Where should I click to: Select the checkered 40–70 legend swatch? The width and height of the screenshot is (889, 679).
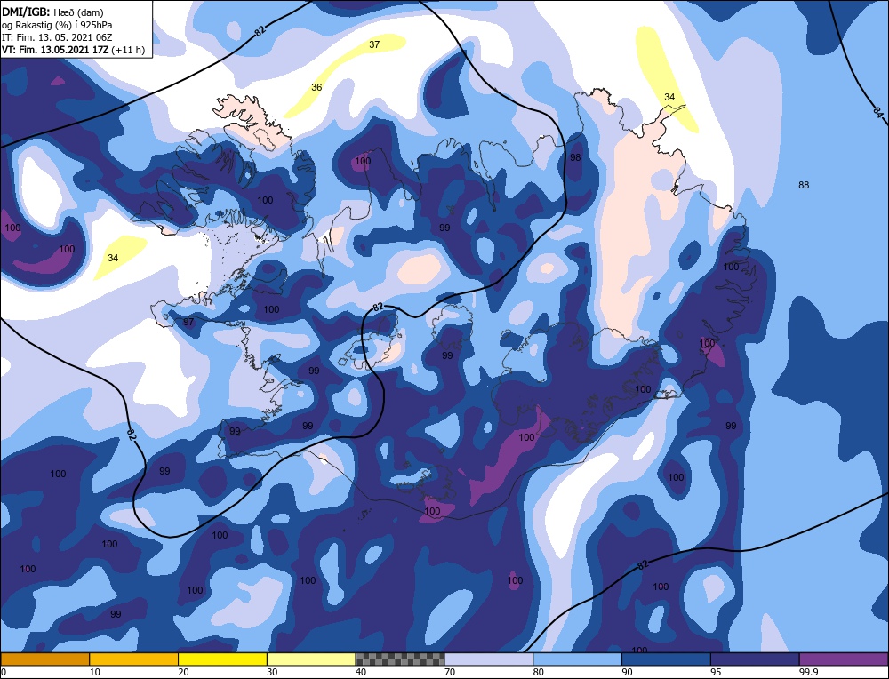(x=400, y=659)
